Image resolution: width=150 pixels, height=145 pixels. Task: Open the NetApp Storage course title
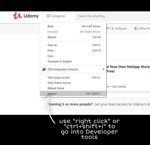click(128, 69)
